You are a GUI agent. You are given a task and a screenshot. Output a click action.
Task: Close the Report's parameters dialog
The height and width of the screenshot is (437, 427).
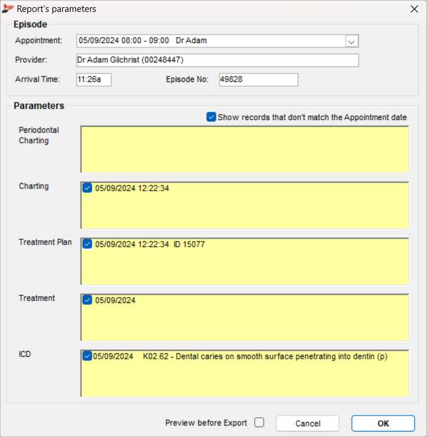click(x=414, y=9)
